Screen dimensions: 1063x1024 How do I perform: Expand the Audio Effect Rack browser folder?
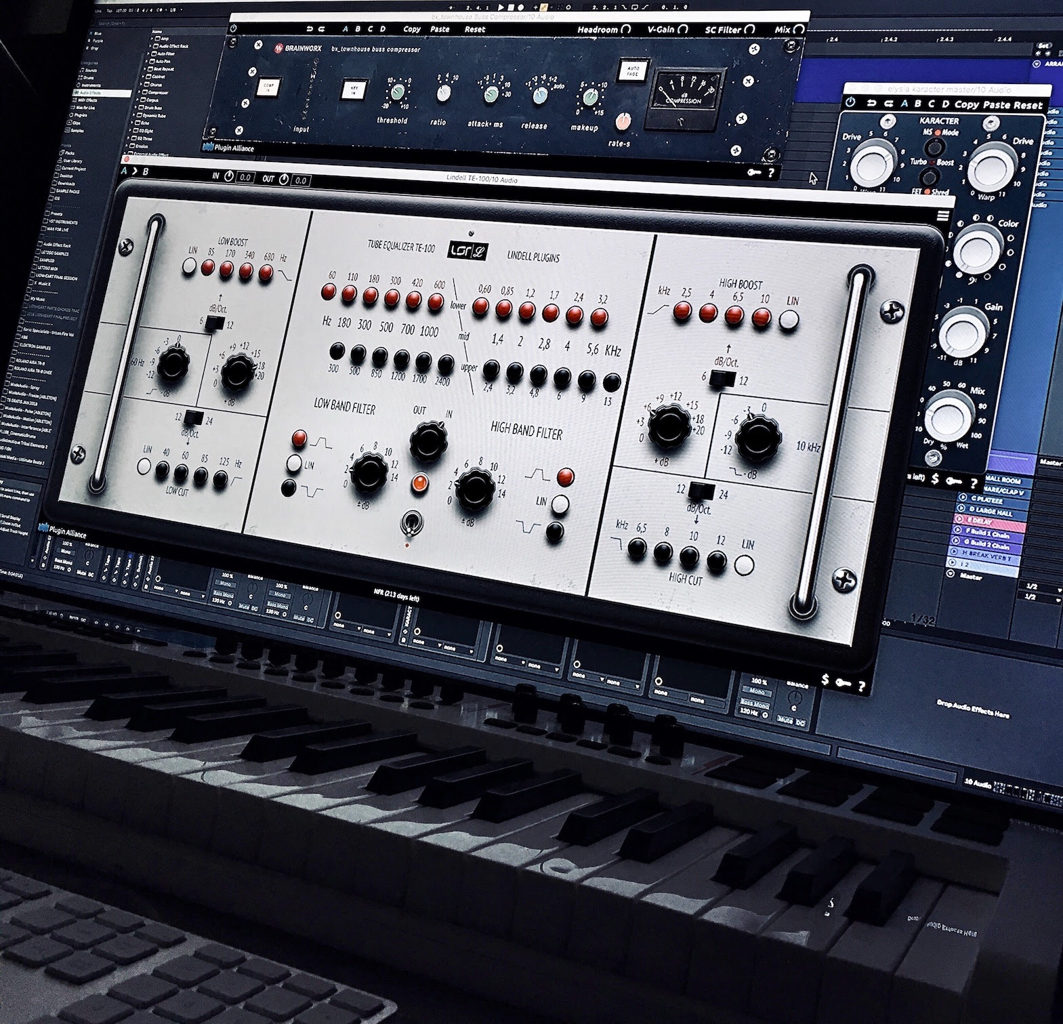151,46
